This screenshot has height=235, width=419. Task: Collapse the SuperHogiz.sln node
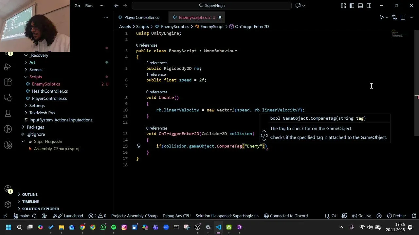tap(23, 141)
